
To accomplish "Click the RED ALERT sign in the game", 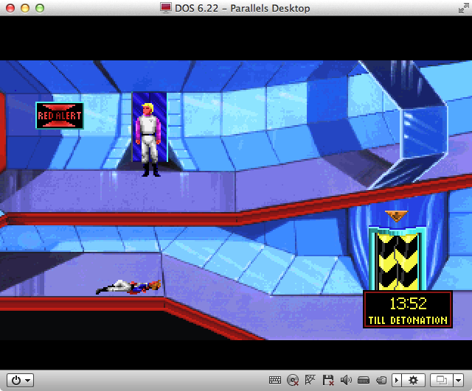I will pyautogui.click(x=60, y=116).
